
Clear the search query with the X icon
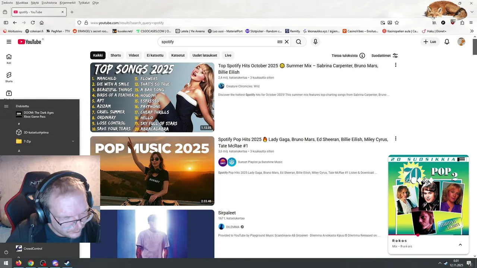[287, 42]
